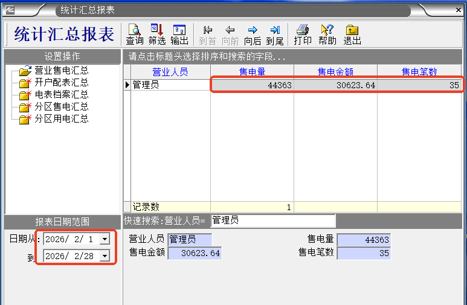
Task: Click the 快速搜索 input field
Action: coord(272,221)
